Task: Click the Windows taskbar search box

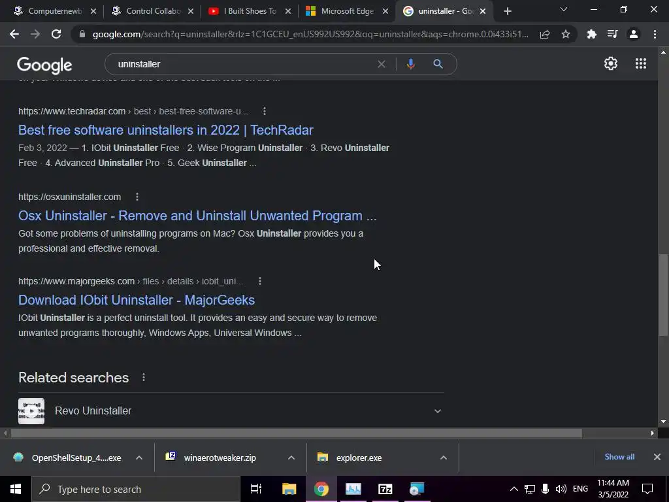Action: 136,489
